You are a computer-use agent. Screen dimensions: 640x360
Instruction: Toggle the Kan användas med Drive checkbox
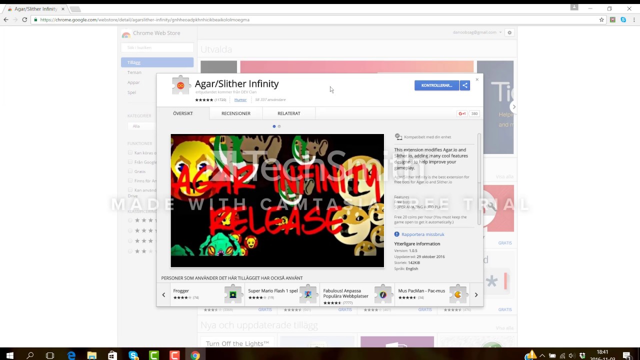(x=130, y=190)
